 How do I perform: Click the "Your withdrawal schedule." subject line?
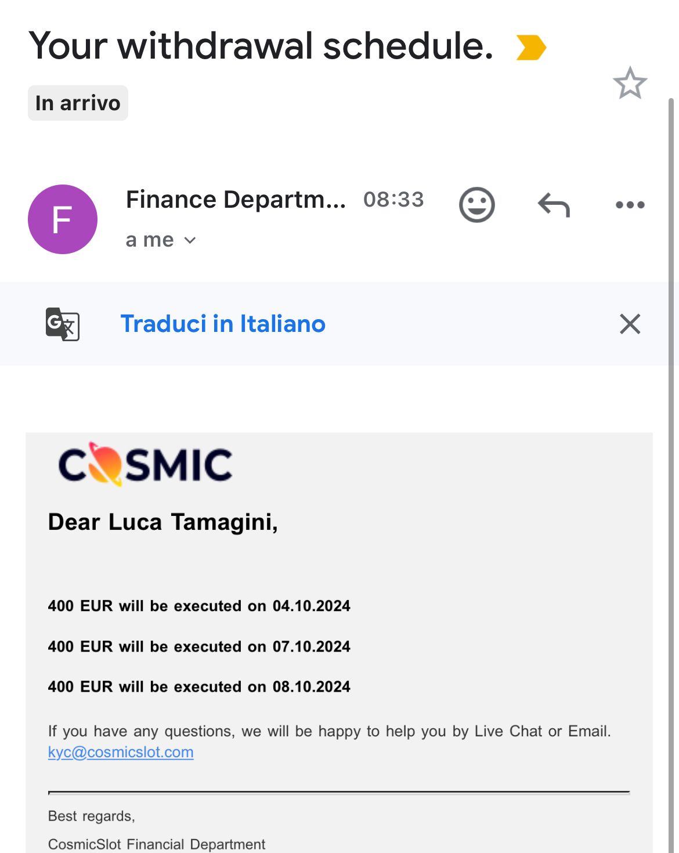point(261,46)
